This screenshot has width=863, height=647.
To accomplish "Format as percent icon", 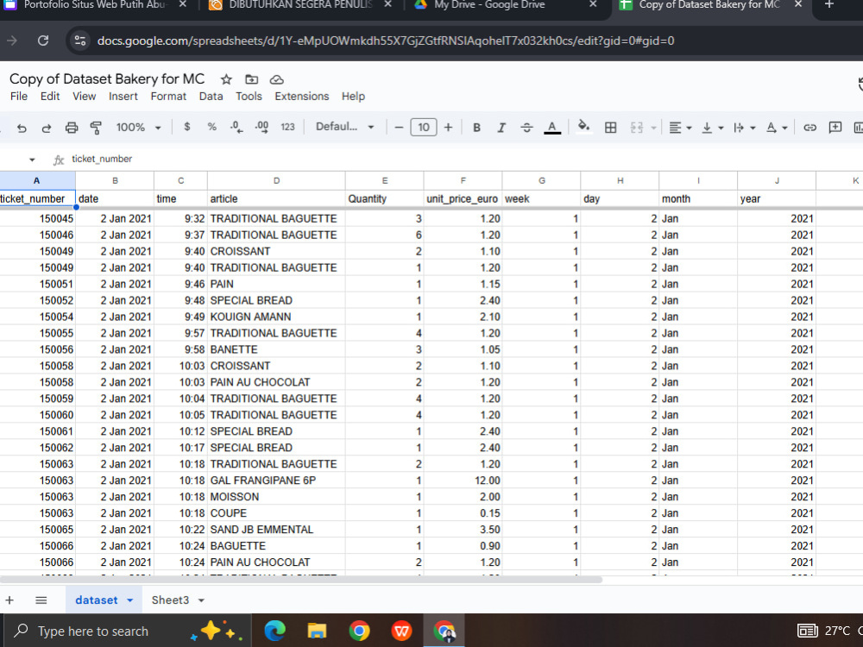I will tap(212, 127).
